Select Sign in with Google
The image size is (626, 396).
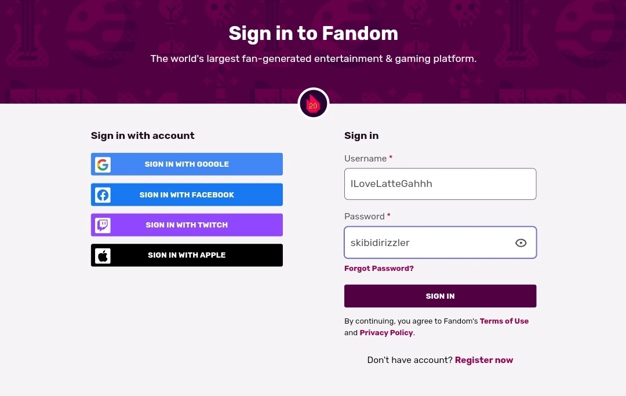pos(187,164)
